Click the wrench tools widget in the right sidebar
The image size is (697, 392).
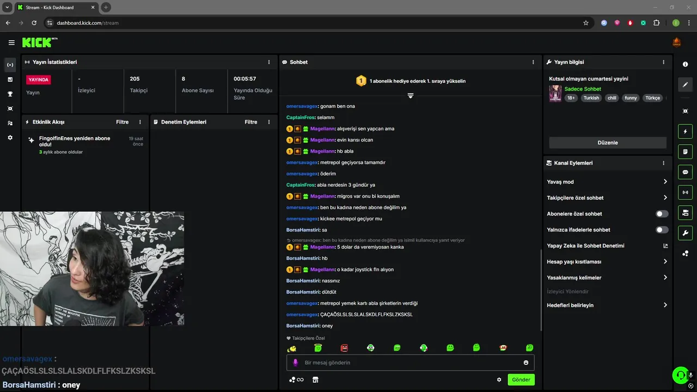[685, 233]
